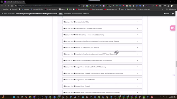Show hidden system tray icons
The image size is (177, 99).
(161, 97)
